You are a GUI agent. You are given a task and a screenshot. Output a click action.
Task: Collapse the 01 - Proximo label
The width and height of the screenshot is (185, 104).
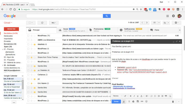3,49
